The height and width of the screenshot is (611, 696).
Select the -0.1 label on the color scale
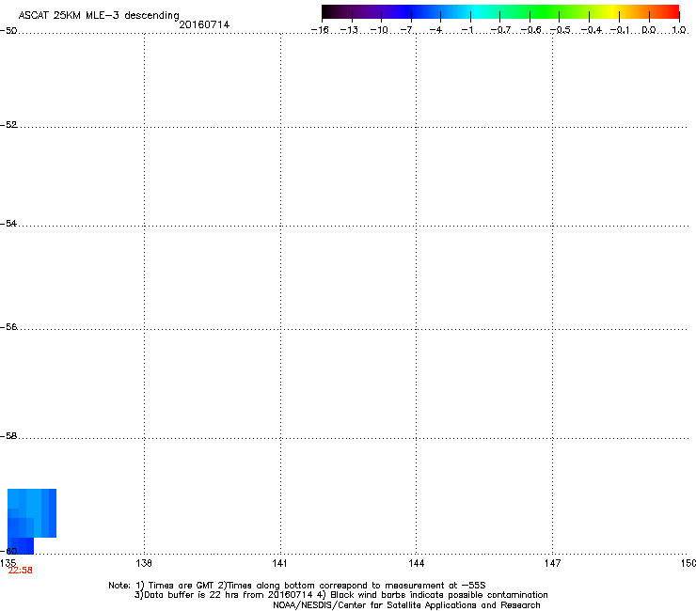pos(620,30)
